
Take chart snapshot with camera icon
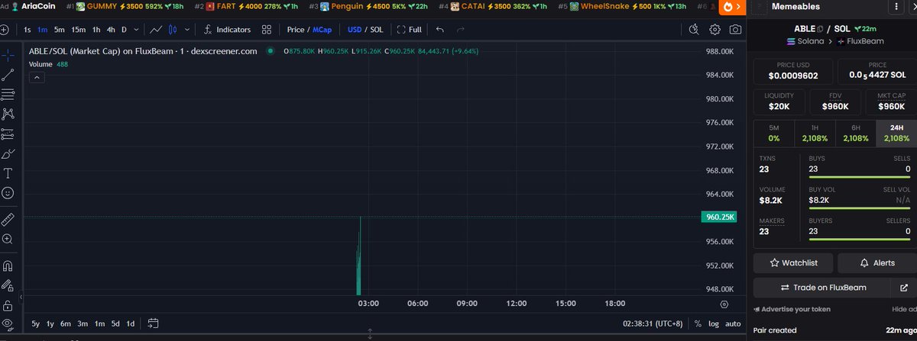[x=735, y=30]
